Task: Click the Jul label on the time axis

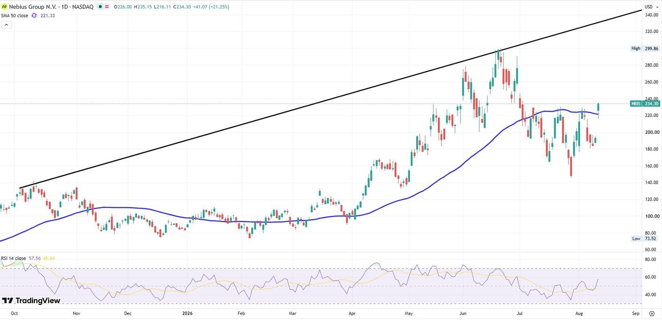Action: (520, 313)
